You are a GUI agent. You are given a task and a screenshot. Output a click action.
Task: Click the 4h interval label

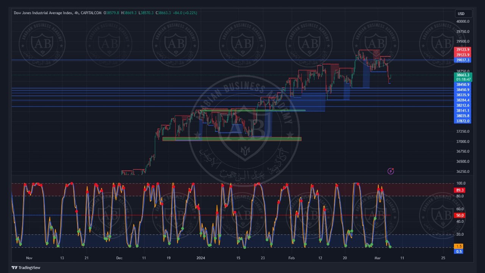[x=77, y=13]
